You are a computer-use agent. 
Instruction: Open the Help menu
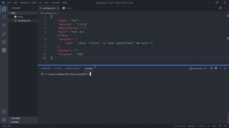click(64, 2)
